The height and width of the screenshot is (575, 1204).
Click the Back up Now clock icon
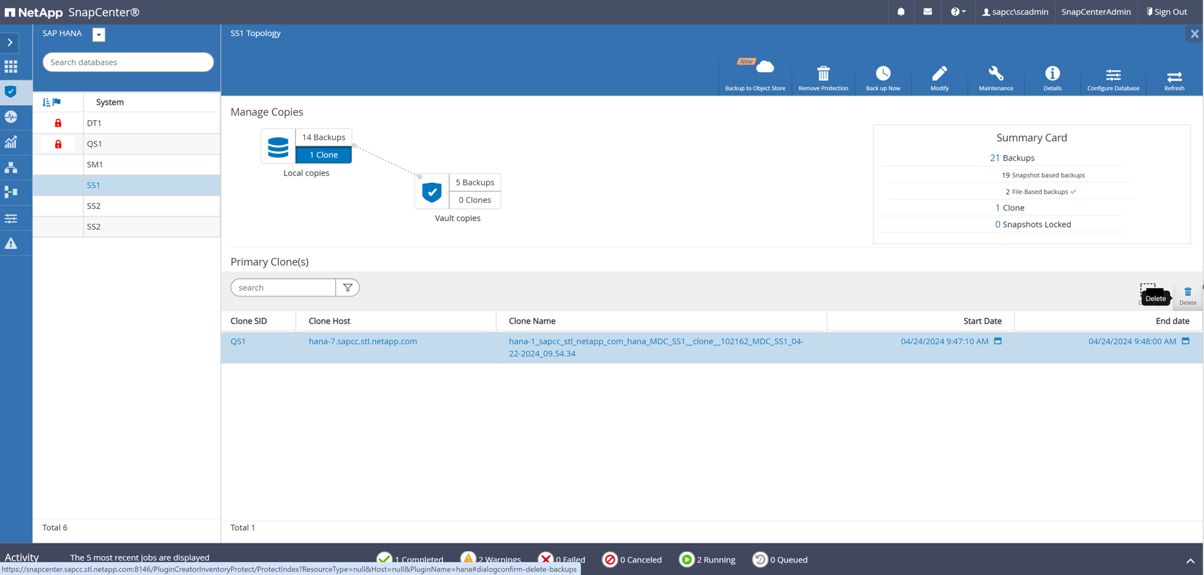click(x=883, y=74)
